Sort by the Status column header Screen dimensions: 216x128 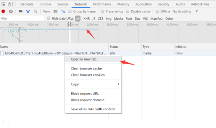tap(125, 47)
